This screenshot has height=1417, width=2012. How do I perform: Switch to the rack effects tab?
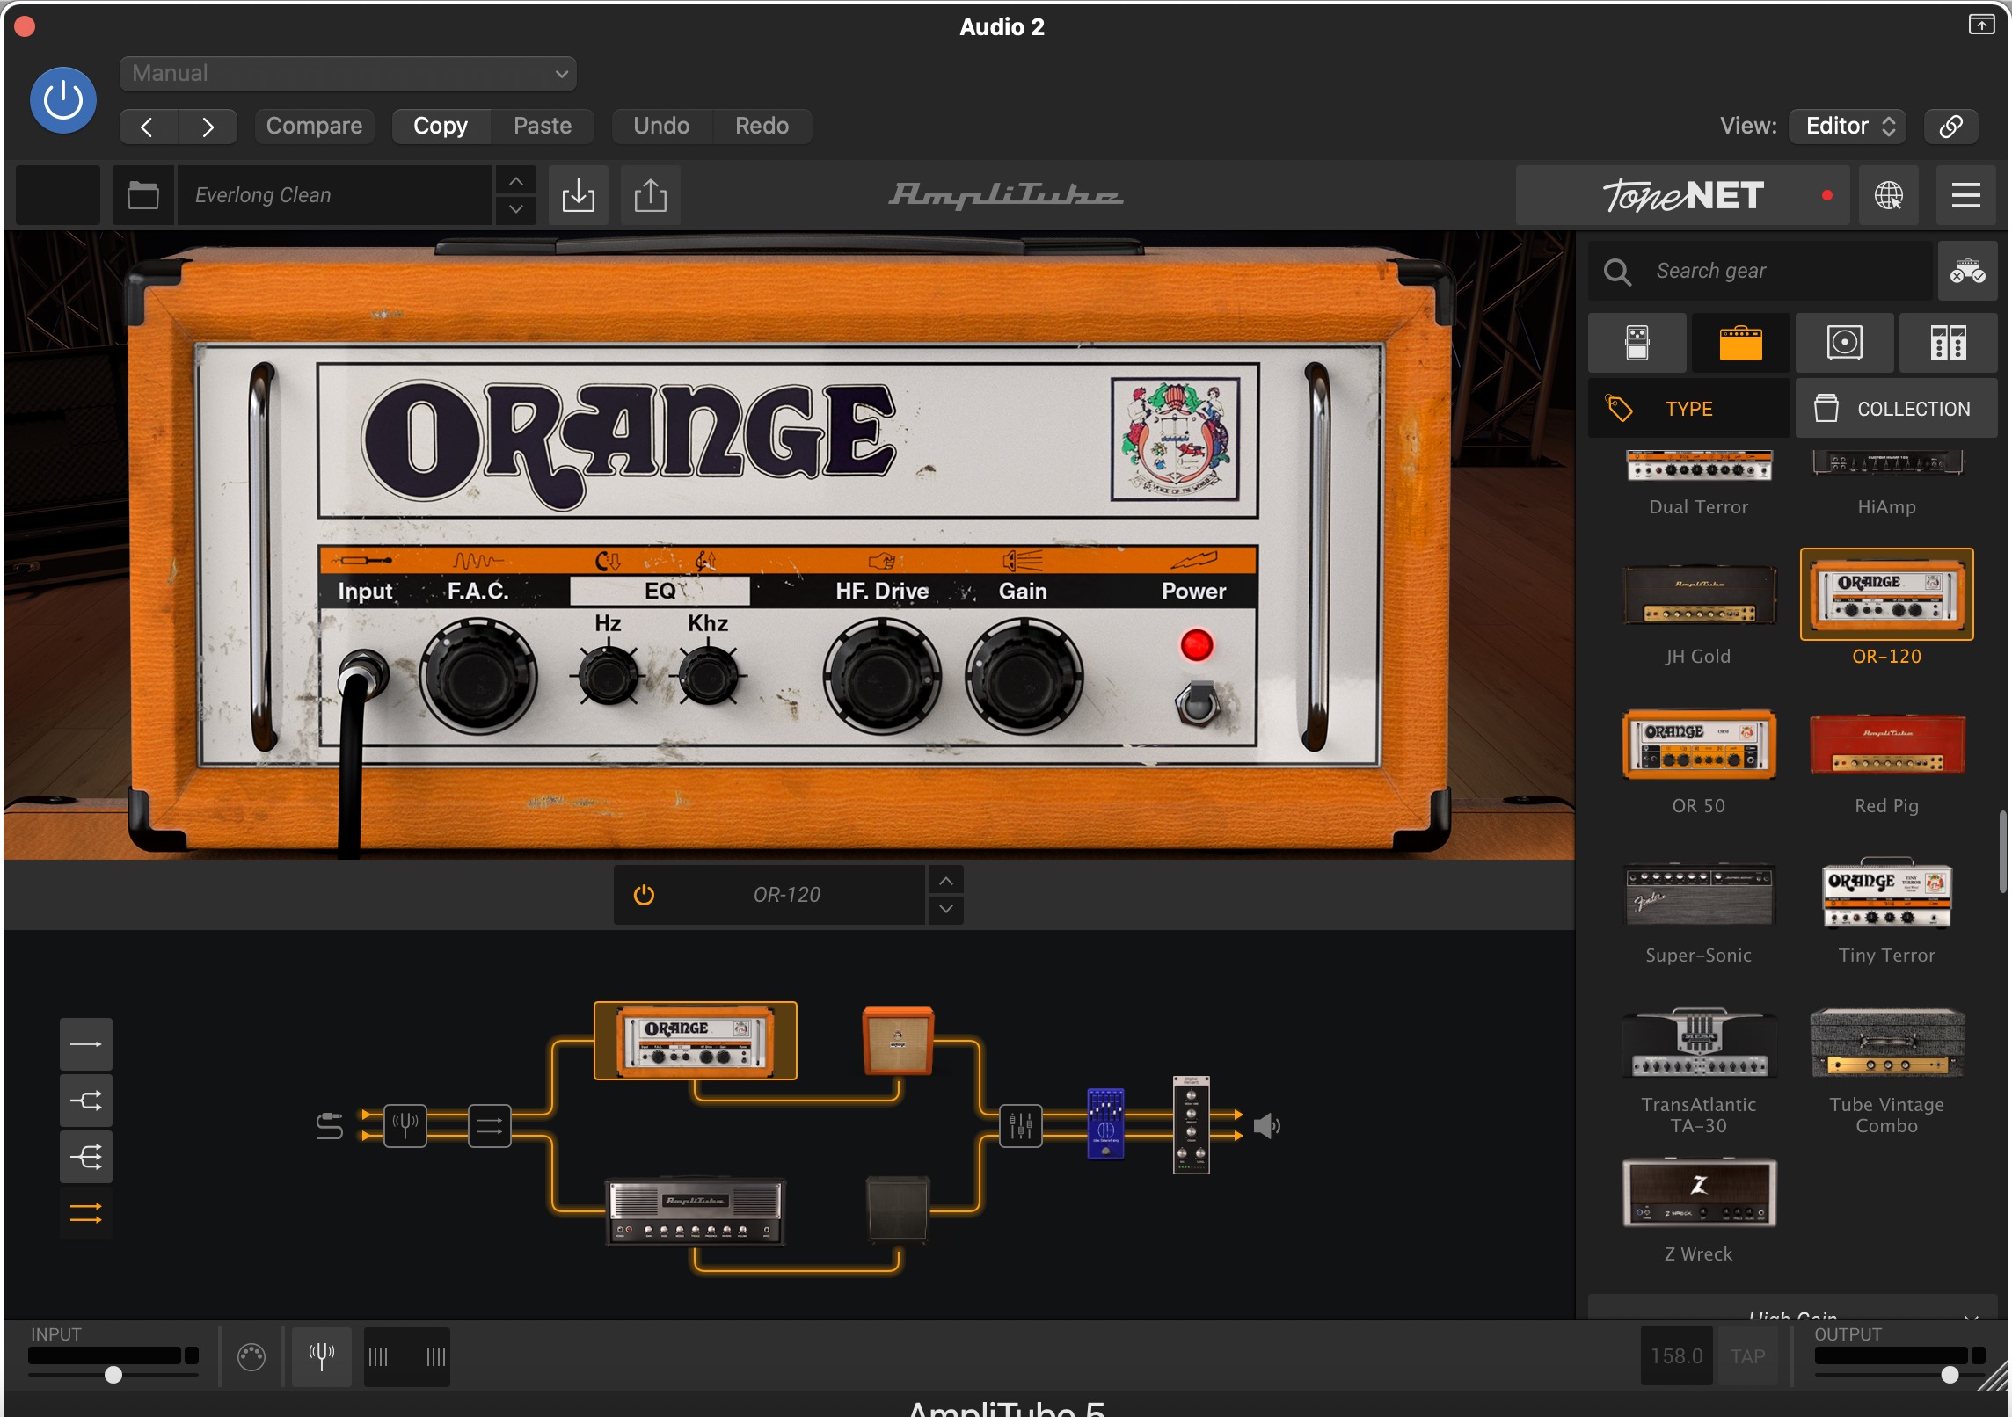1949,343
